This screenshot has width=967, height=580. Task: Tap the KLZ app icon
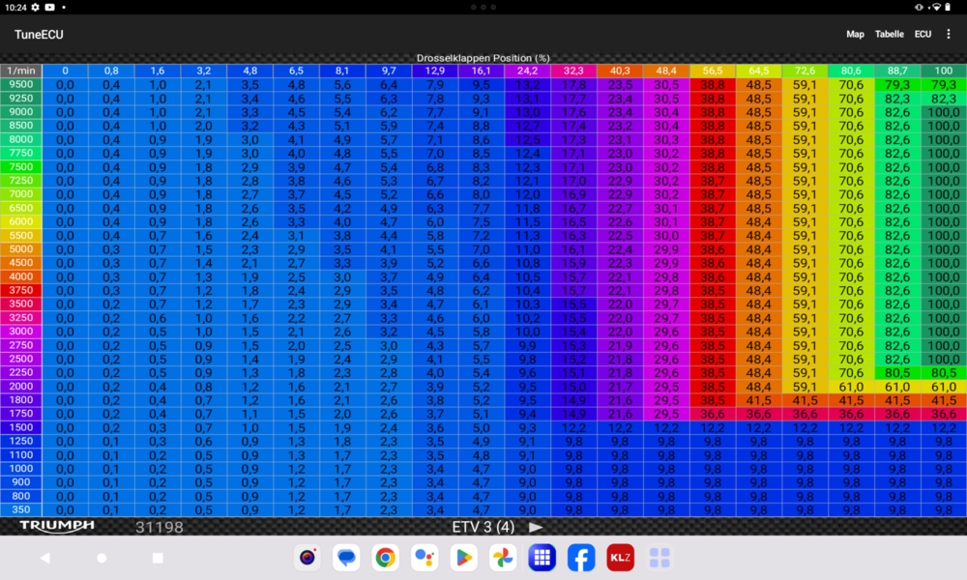tap(620, 558)
